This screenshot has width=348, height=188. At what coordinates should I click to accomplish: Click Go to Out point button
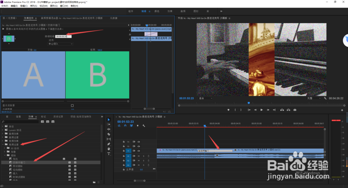coord(274,110)
